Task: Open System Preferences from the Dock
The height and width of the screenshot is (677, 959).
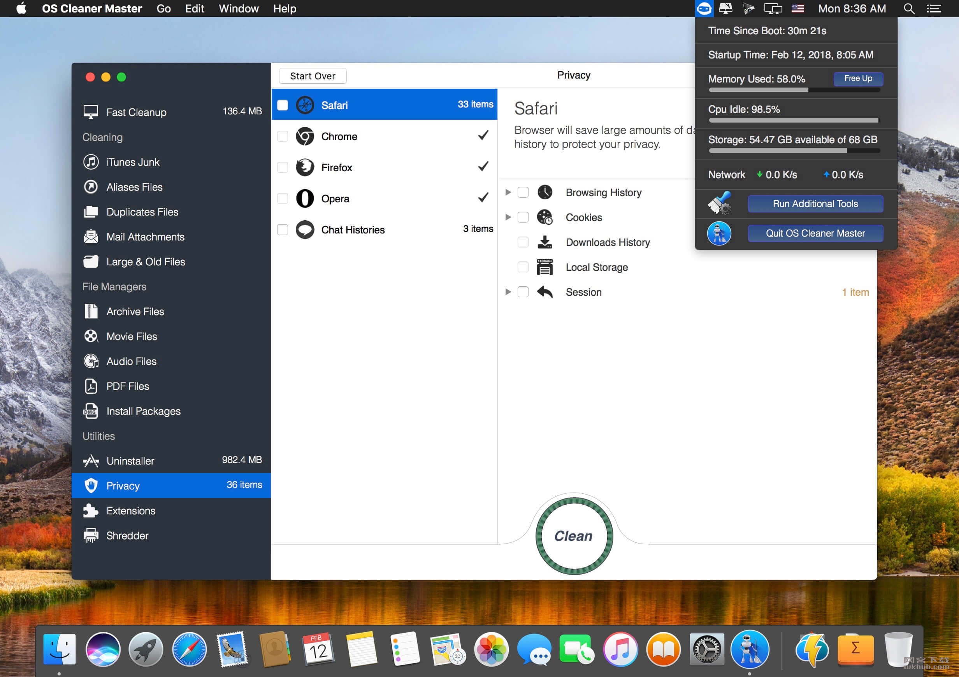Action: 706,649
